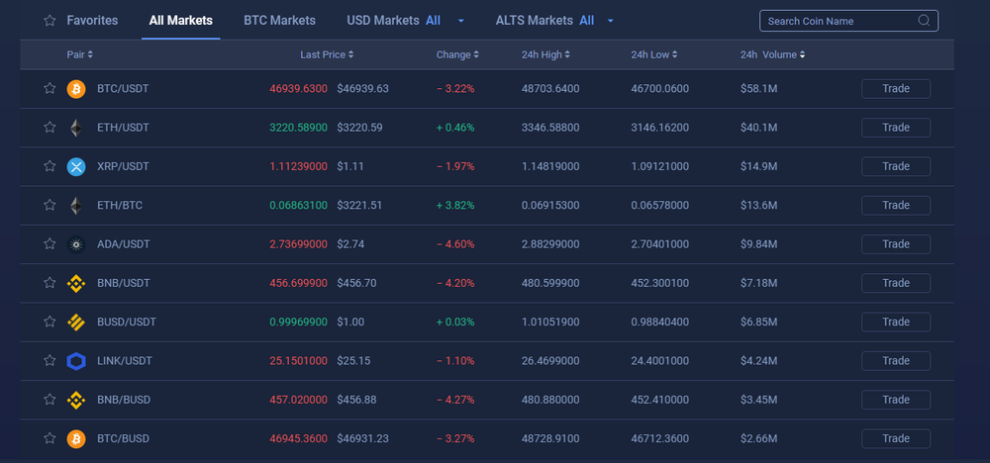Click the $9.84M volume value
The image size is (990, 463).
click(x=759, y=244)
